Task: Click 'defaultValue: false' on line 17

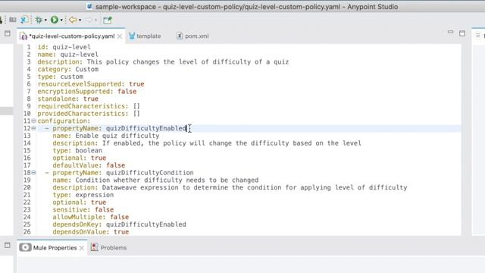Action: (x=89, y=165)
